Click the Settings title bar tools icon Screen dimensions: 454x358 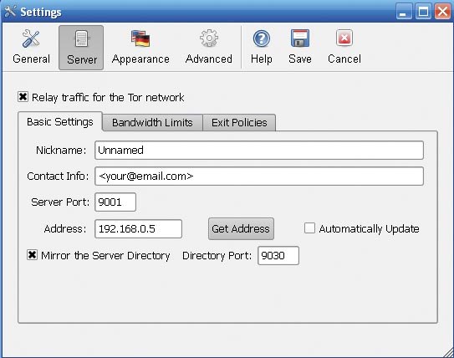point(10,12)
